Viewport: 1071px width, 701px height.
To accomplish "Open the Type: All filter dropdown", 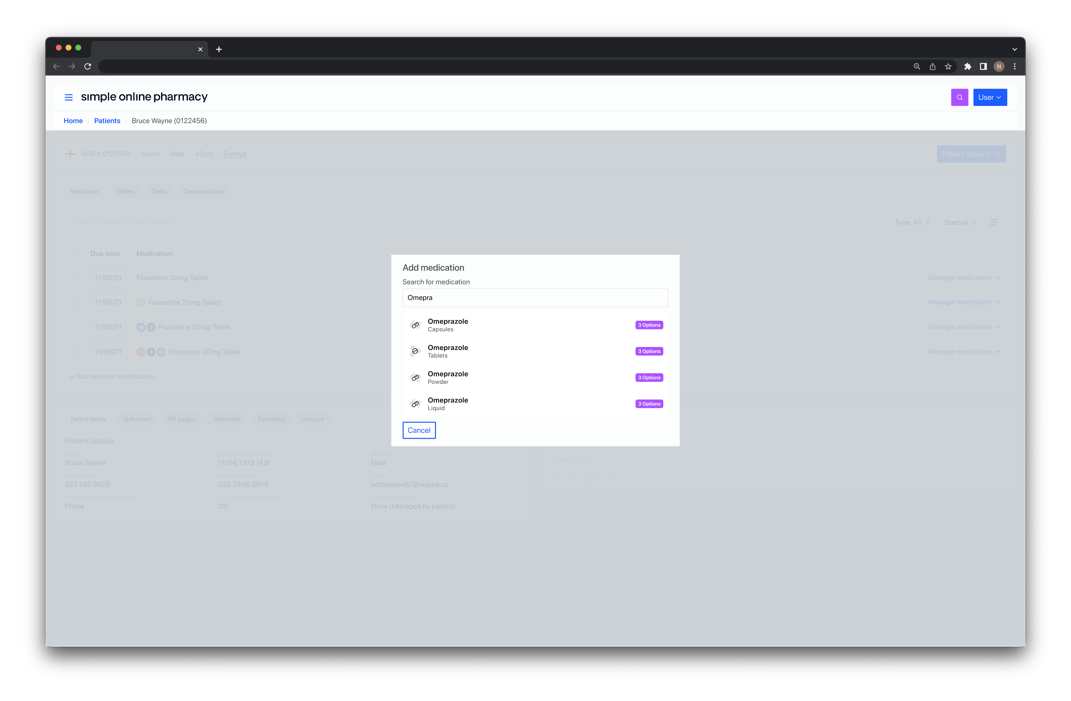I will (x=912, y=222).
